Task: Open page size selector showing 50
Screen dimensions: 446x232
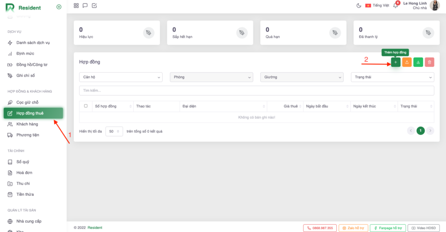Action: click(x=114, y=131)
